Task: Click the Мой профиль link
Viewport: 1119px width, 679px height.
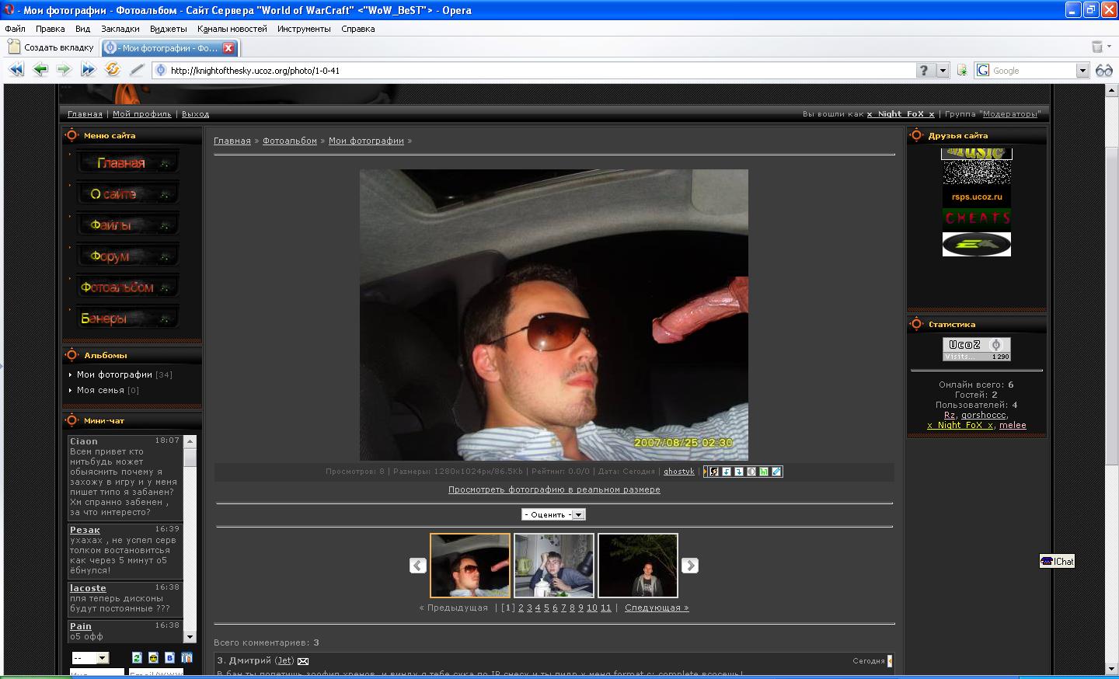Action: tap(141, 114)
